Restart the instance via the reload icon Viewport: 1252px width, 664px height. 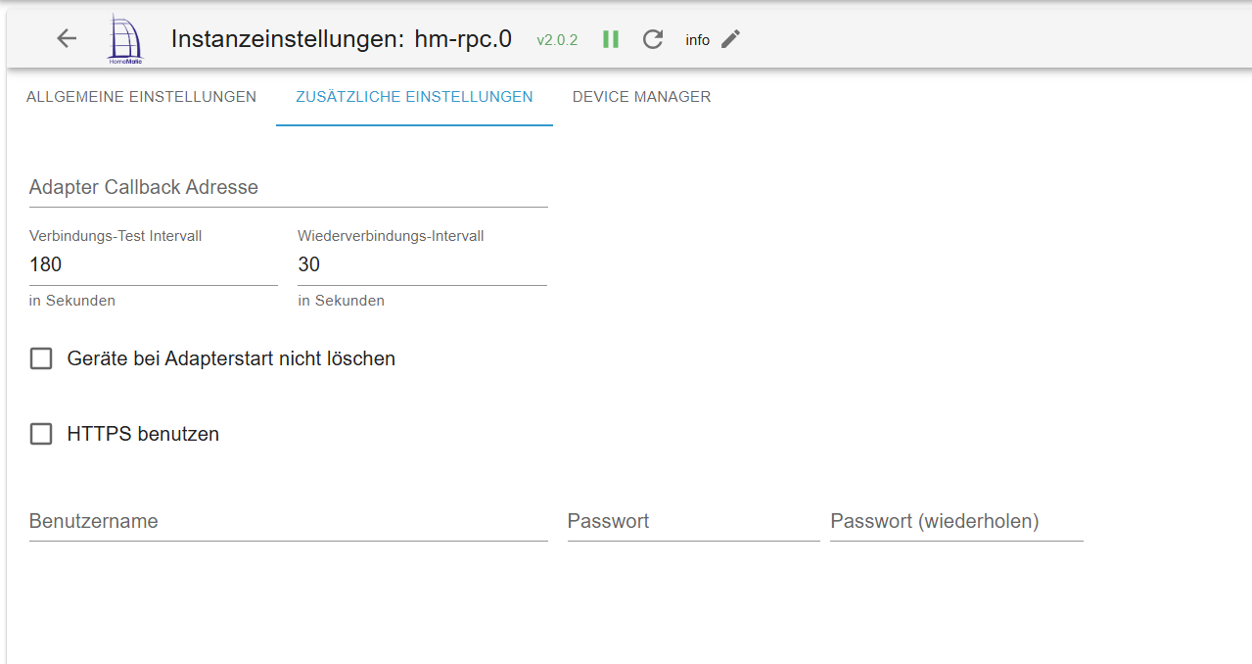click(x=652, y=39)
